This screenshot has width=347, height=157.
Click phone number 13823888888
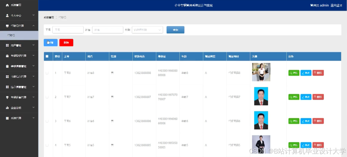point(143,73)
